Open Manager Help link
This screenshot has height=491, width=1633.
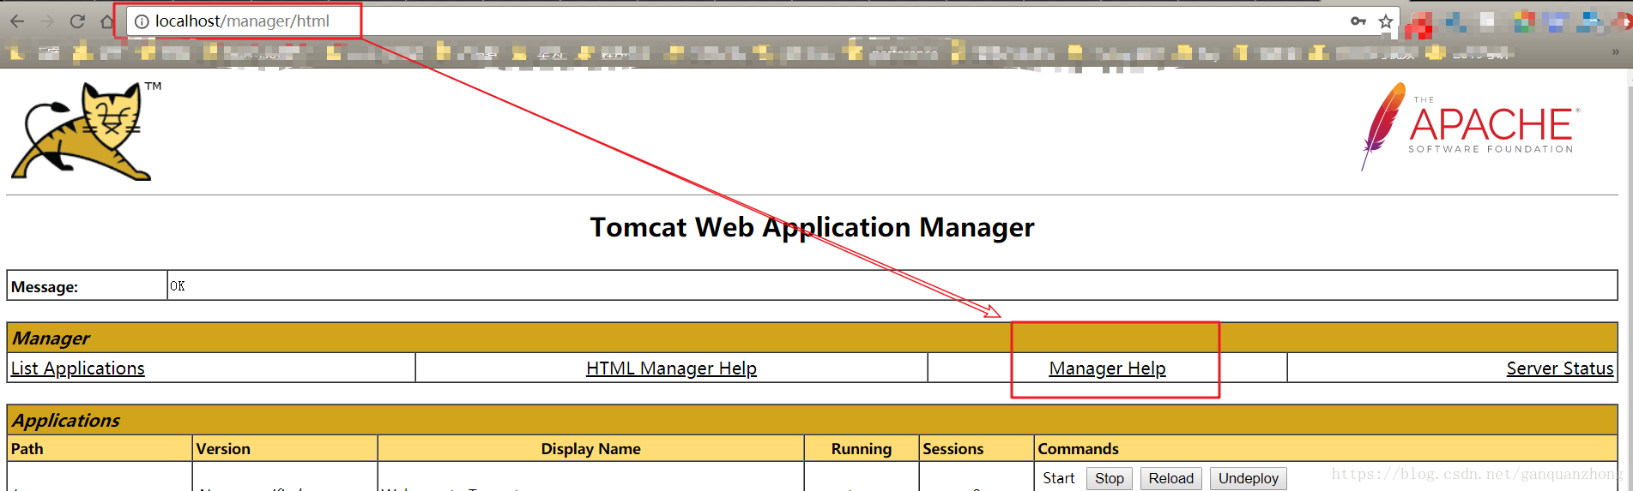pyautogui.click(x=1107, y=368)
